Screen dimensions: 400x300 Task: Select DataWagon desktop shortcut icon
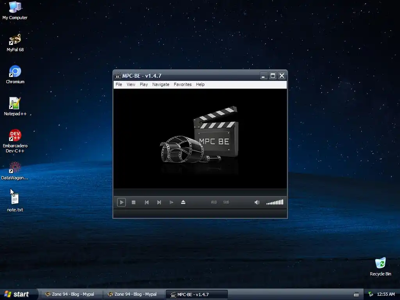pos(15,171)
